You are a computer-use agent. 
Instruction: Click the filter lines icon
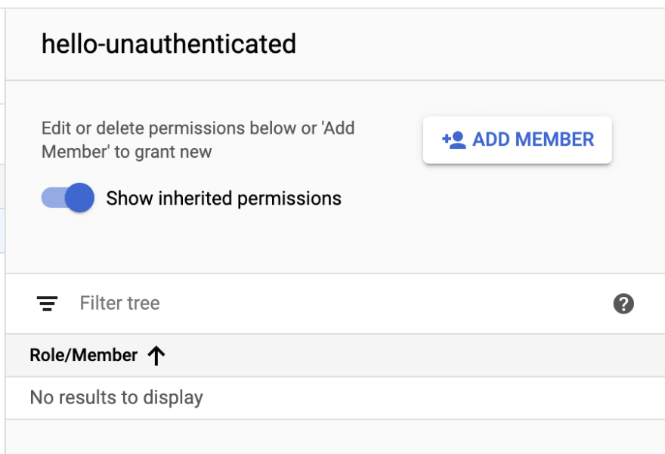pos(47,304)
